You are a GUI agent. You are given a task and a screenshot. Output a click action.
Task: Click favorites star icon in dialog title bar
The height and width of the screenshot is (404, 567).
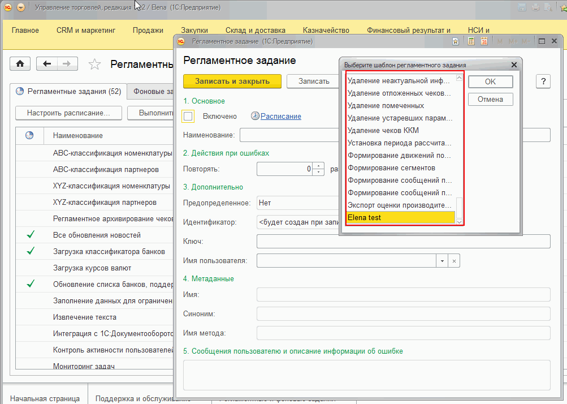[x=456, y=41]
